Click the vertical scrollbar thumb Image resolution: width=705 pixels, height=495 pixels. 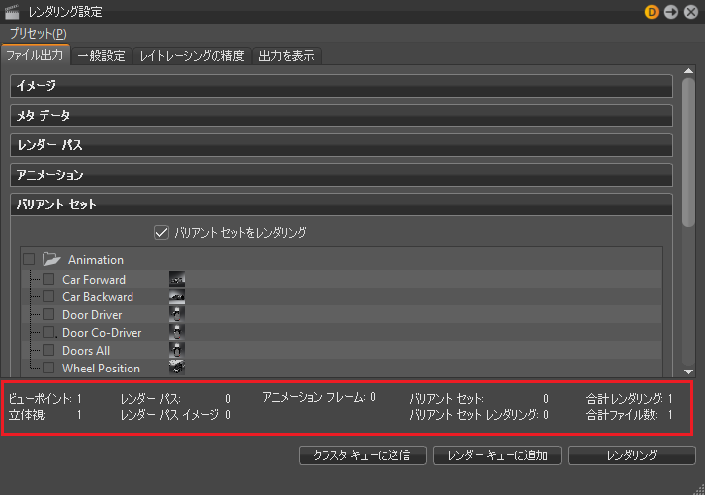click(688, 153)
